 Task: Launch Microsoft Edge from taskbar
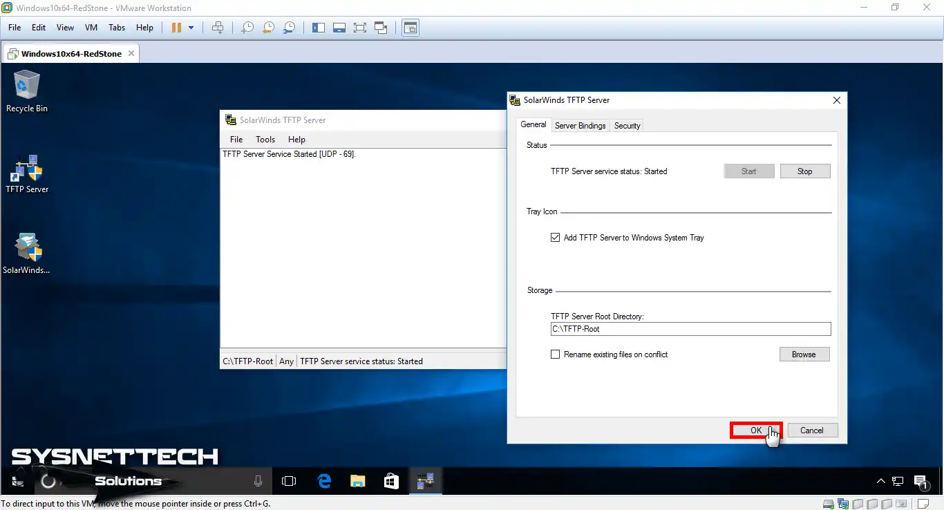point(324,481)
